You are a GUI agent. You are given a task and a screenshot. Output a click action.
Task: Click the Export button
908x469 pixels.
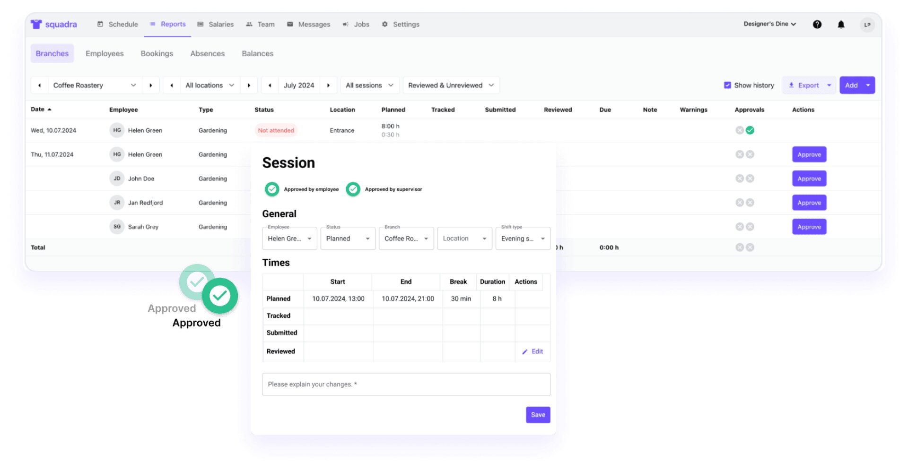coord(804,85)
